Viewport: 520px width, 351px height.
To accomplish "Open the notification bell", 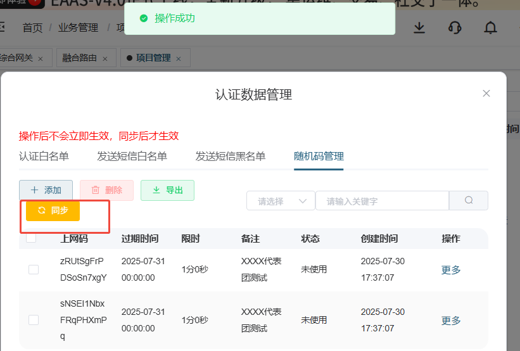I will (490, 28).
